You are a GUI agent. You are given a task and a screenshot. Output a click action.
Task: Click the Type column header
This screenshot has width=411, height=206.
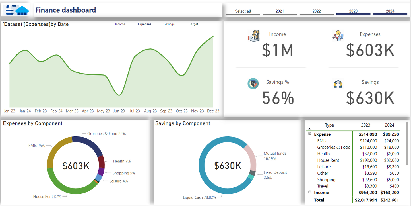coord(329,125)
